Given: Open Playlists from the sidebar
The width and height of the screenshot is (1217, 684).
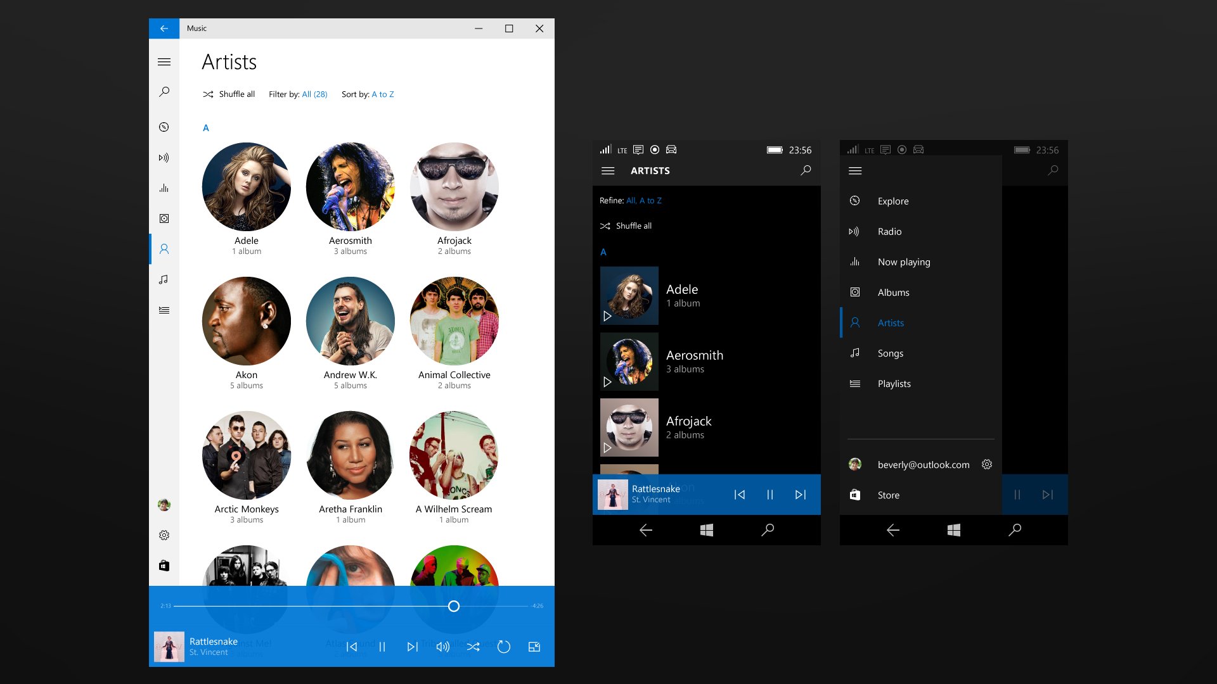Looking at the screenshot, I should point(164,310).
